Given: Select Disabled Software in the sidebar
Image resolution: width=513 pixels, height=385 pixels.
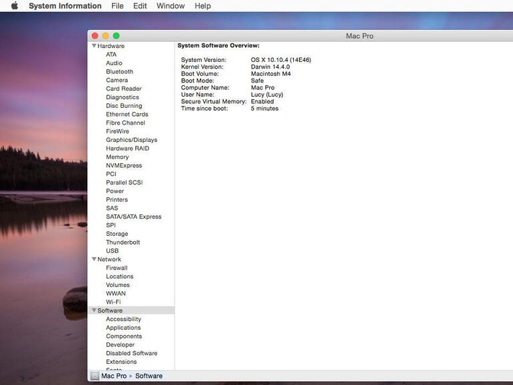Looking at the screenshot, I should tap(131, 353).
